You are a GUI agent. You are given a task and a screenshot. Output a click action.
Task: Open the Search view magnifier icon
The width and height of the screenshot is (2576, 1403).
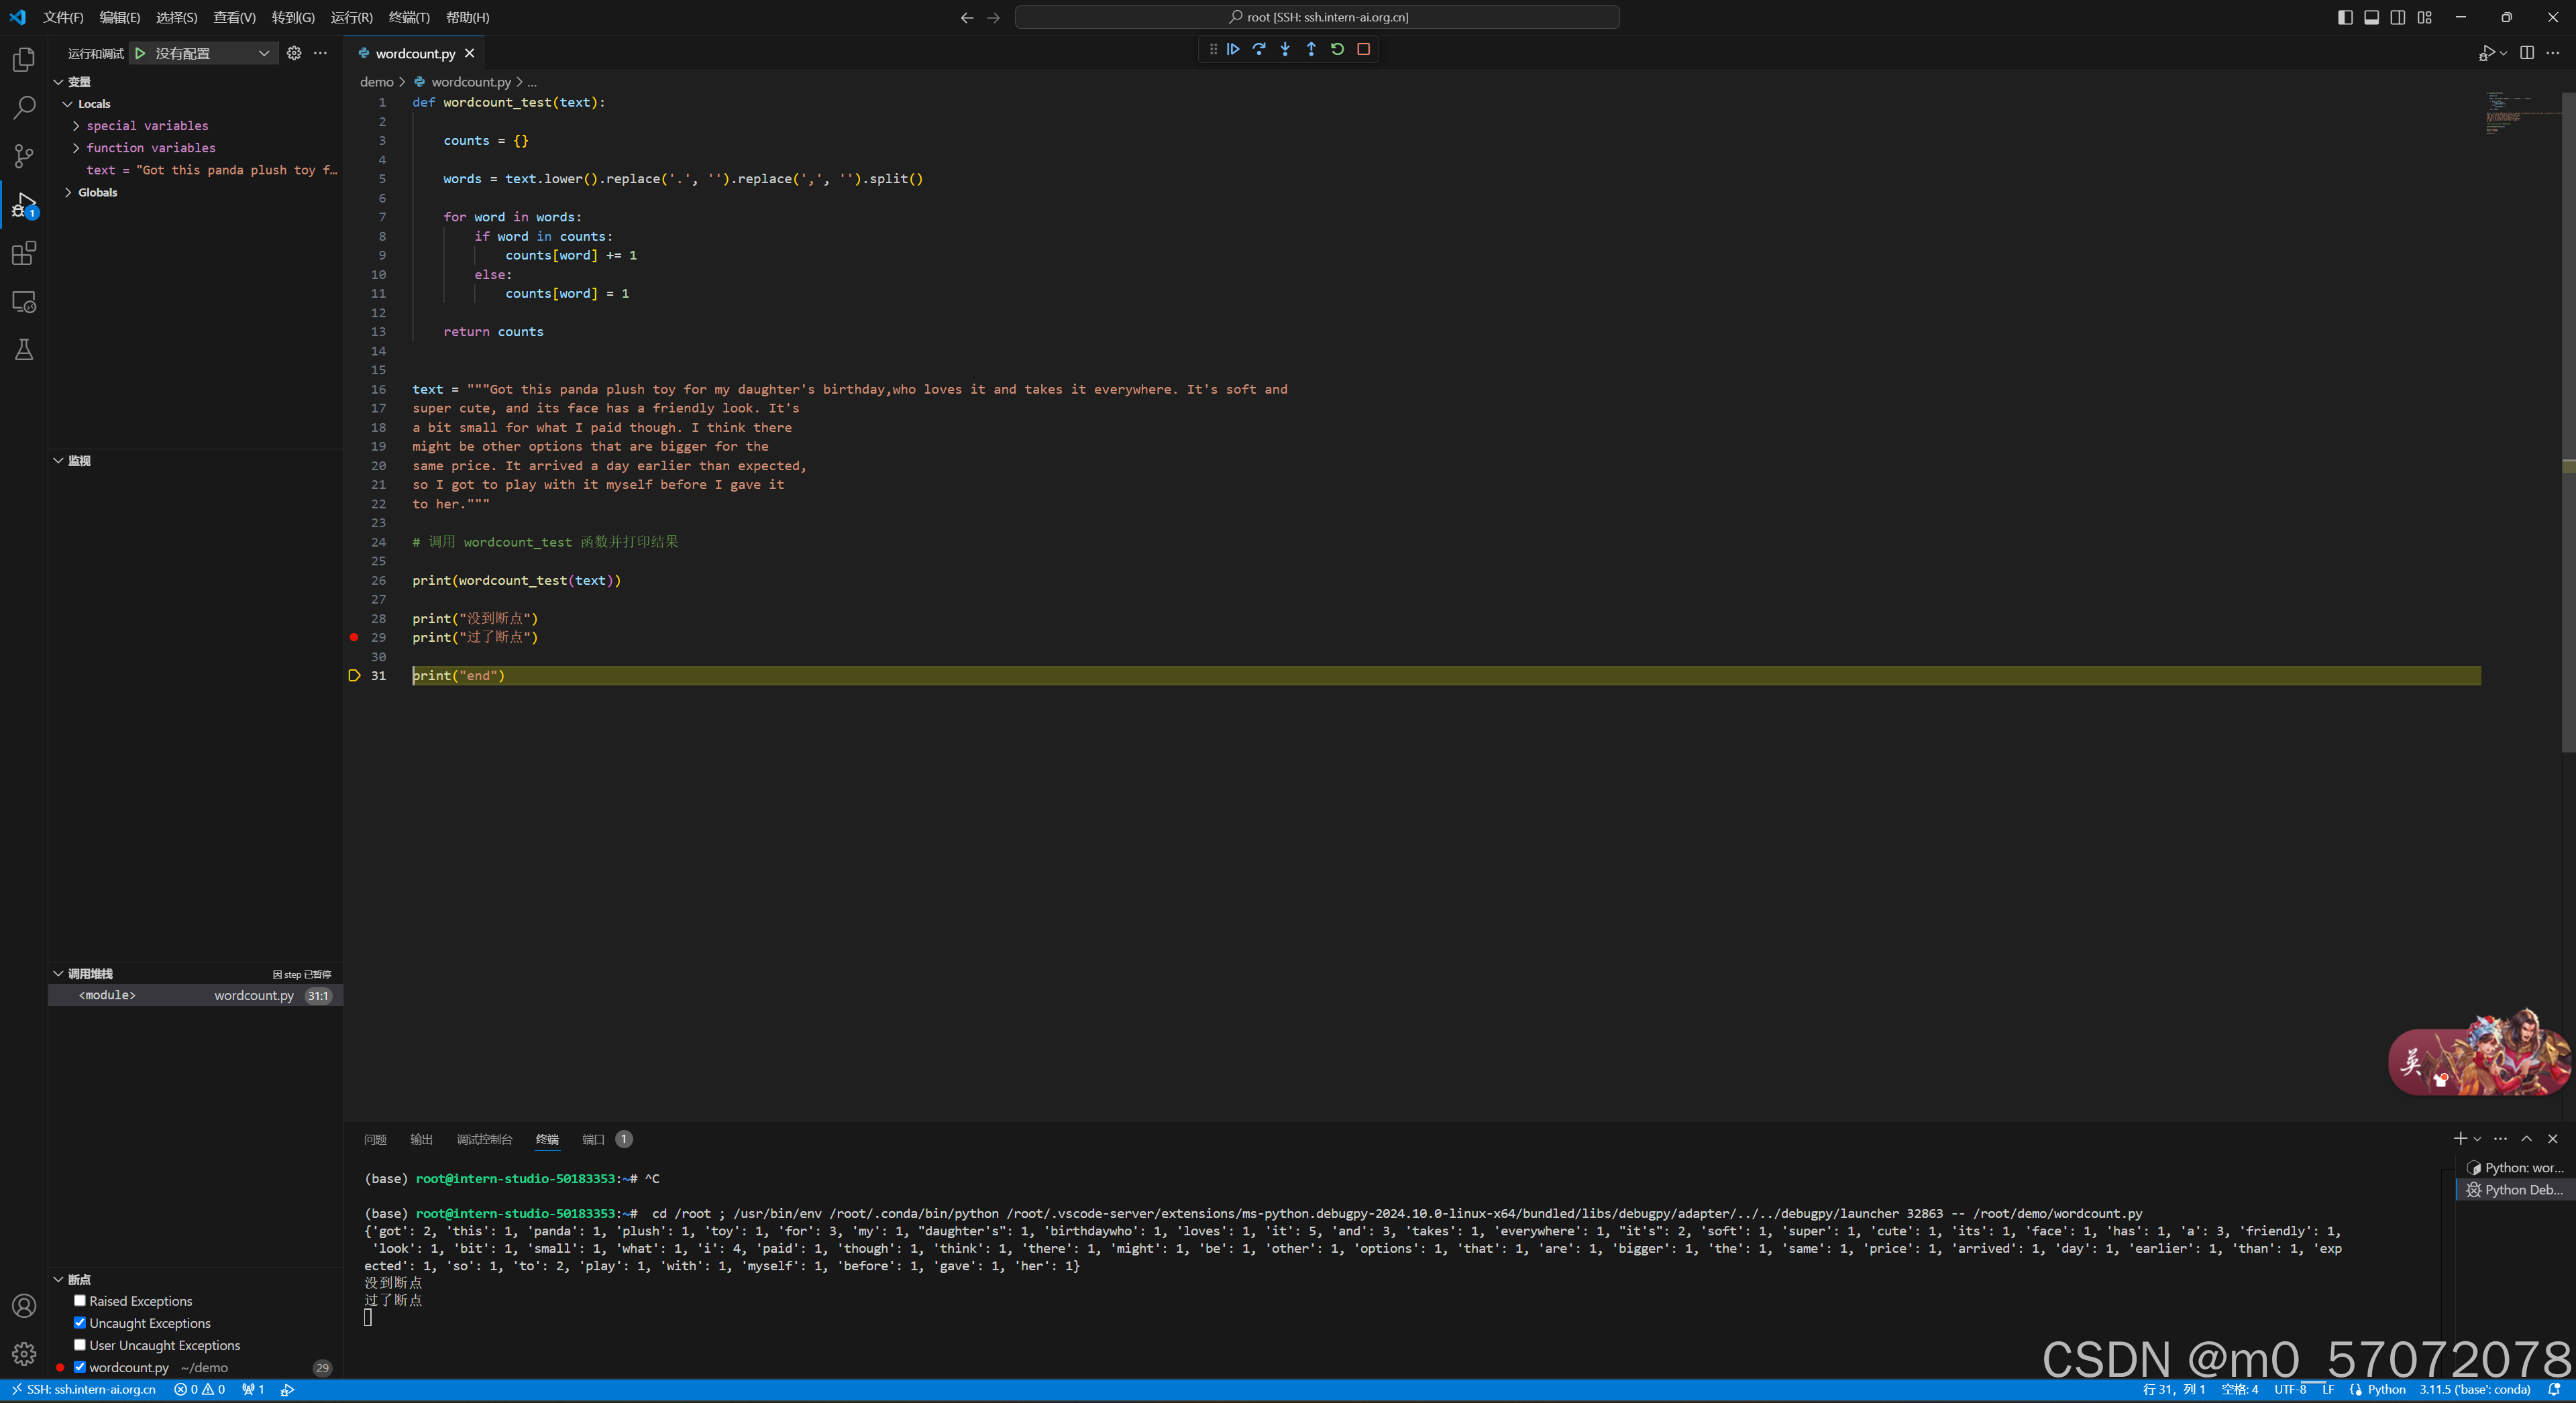coord(24,108)
